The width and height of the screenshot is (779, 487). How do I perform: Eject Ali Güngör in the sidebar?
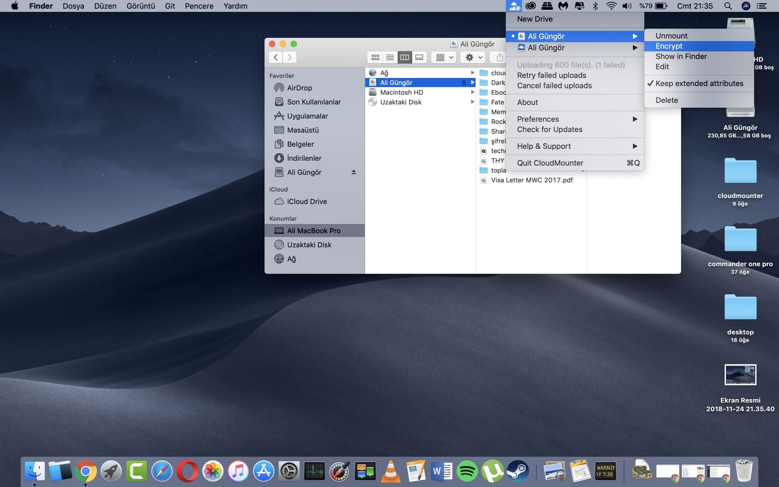354,172
